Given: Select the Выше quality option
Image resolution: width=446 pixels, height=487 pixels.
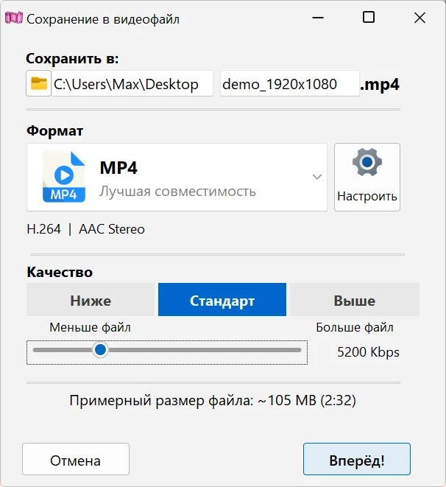Looking at the screenshot, I should [x=355, y=299].
